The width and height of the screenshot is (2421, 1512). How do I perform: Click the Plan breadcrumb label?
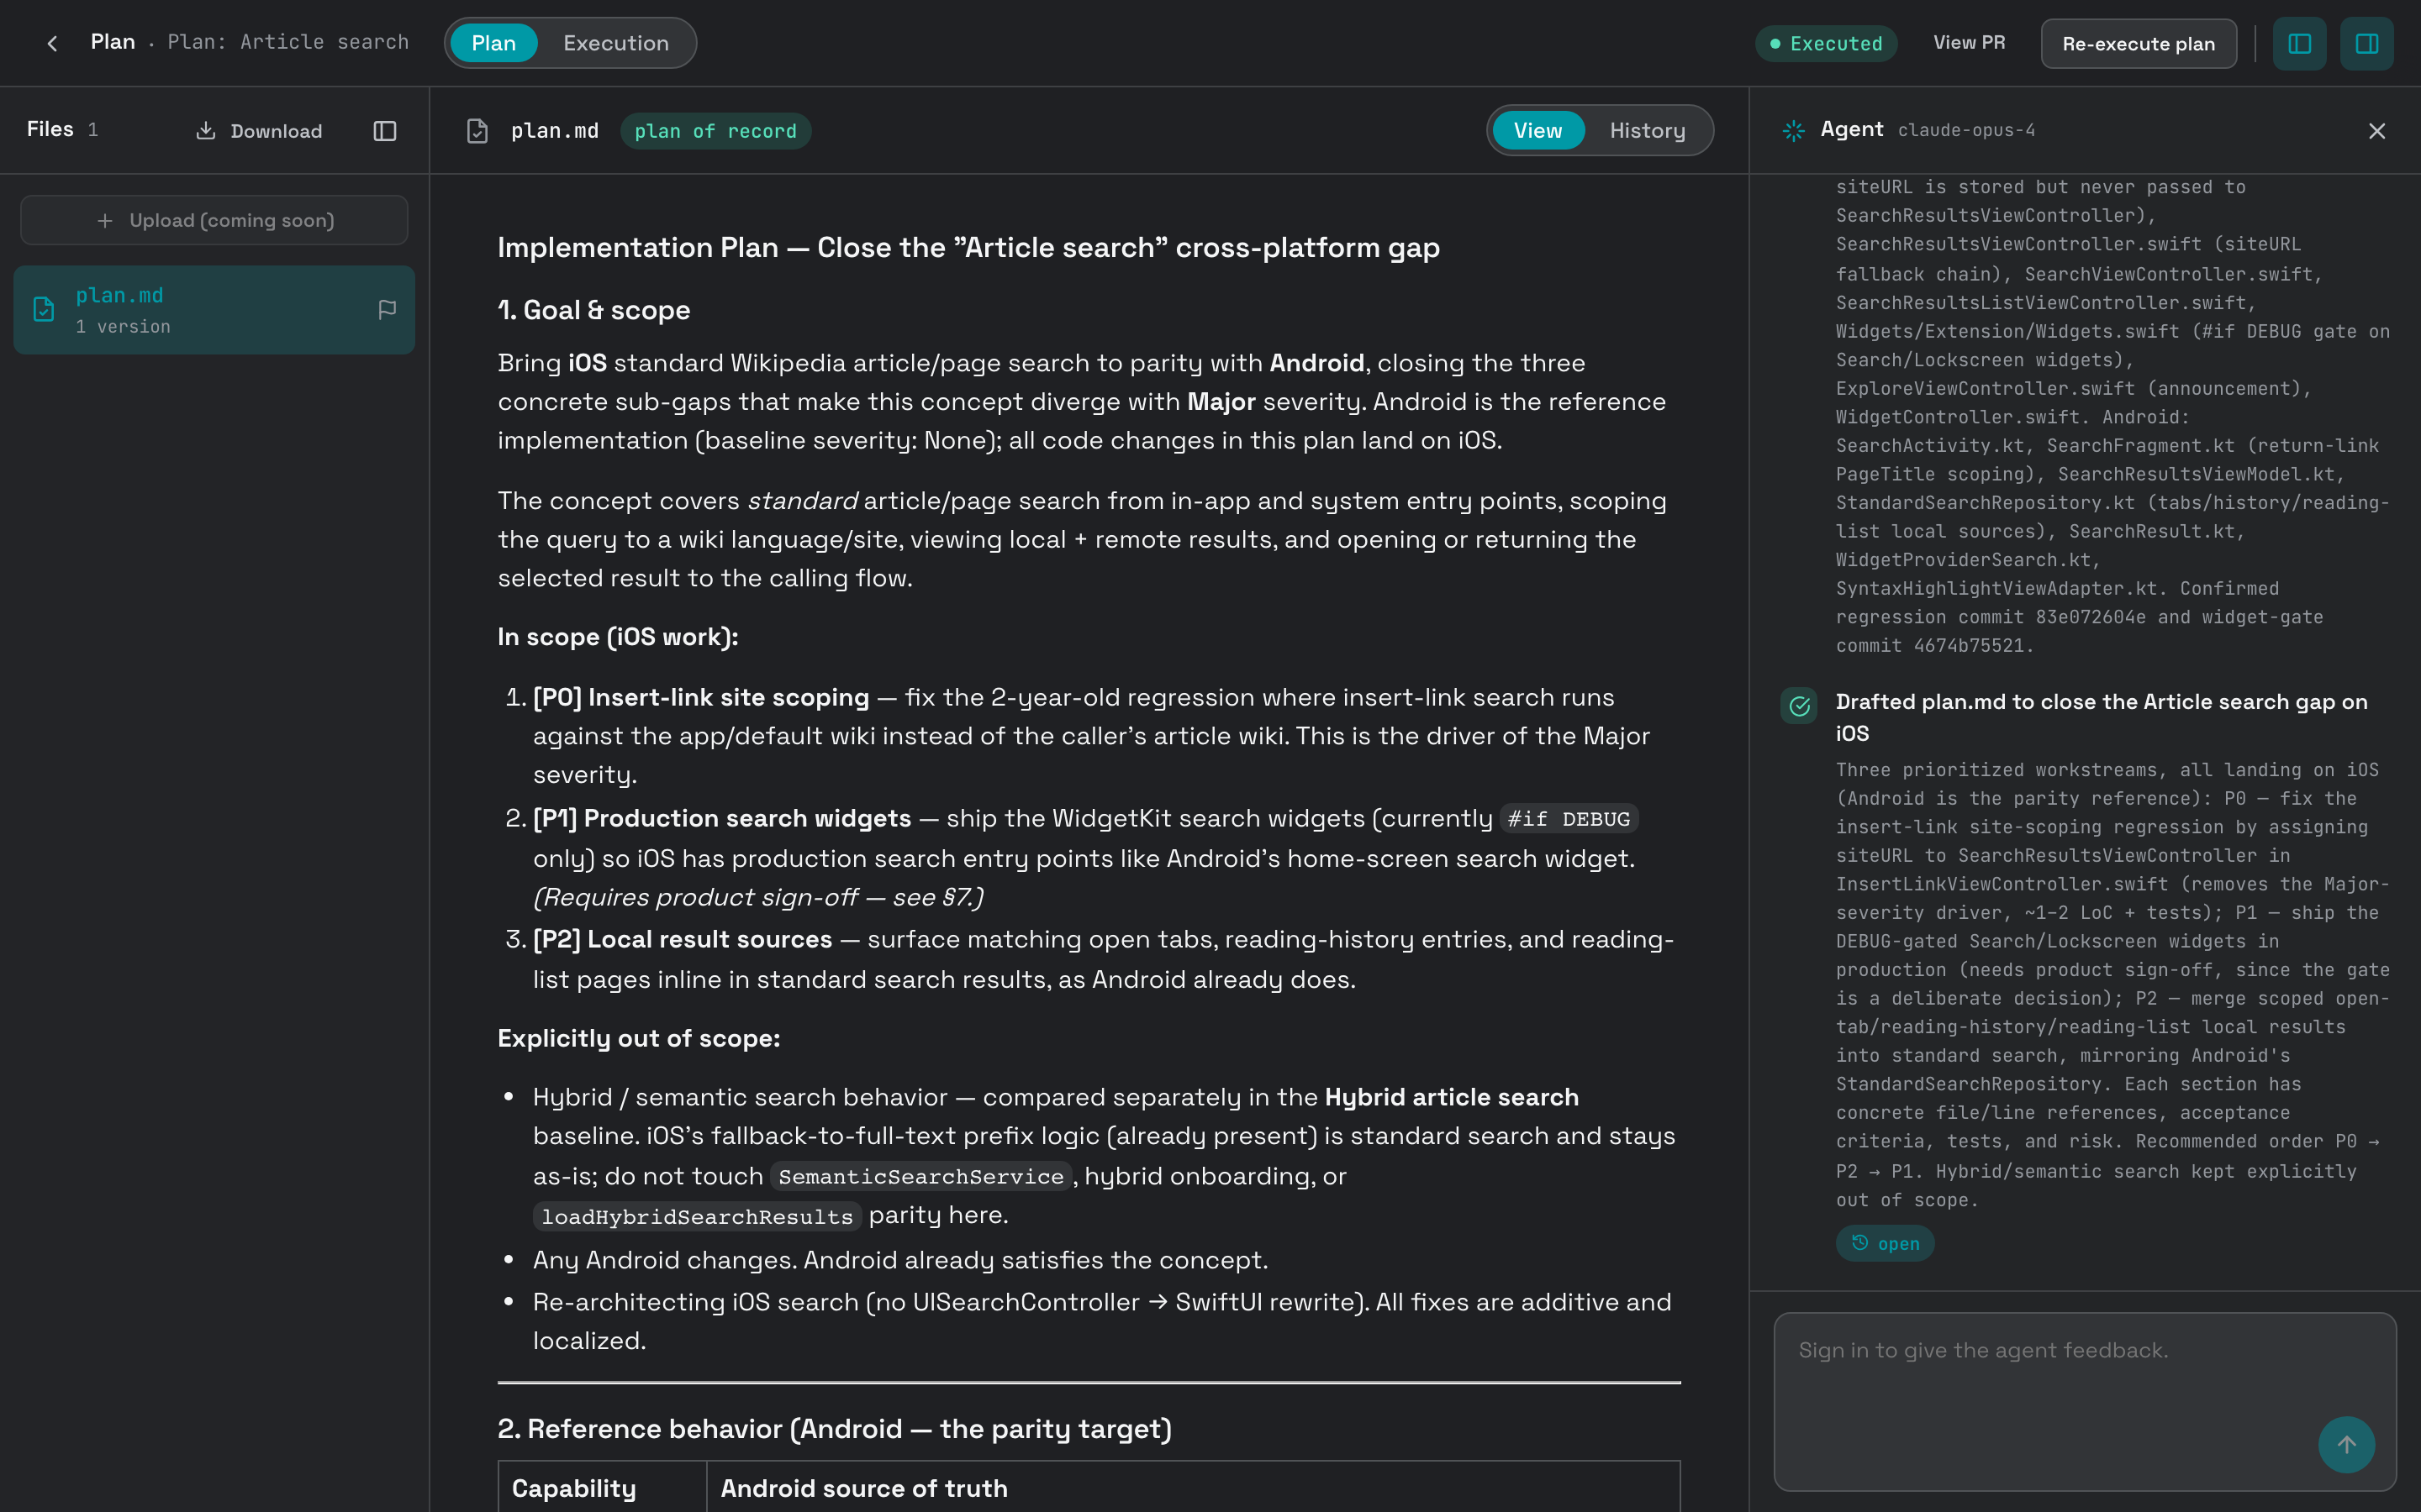tap(113, 42)
